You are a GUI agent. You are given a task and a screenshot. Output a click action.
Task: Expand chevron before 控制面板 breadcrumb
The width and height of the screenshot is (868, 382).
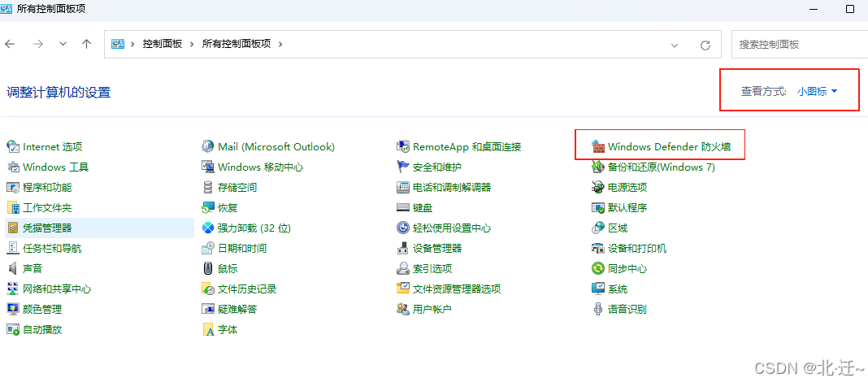pos(132,44)
